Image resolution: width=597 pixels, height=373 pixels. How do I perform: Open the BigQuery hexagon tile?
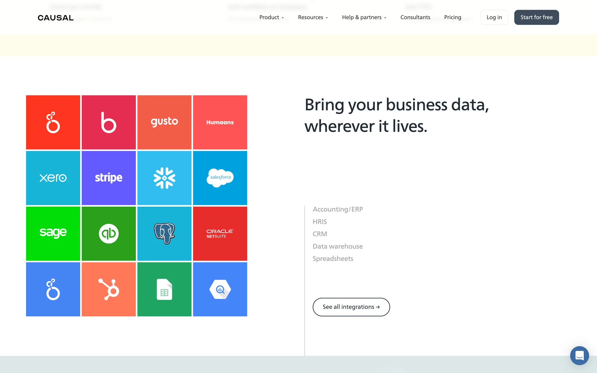(x=220, y=289)
